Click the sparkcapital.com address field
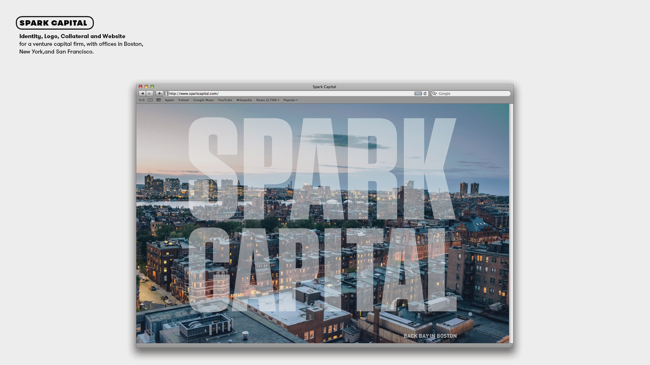 click(x=284, y=94)
